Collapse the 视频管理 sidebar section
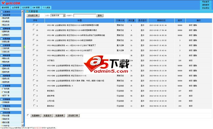 click(10, 75)
